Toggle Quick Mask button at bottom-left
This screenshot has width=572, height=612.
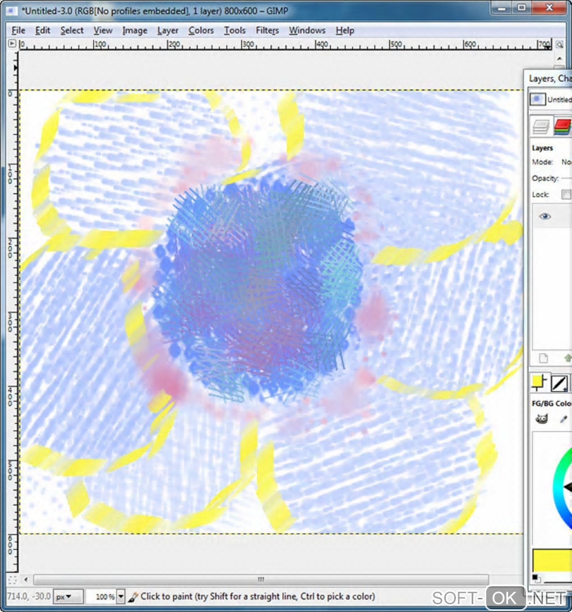(x=12, y=579)
